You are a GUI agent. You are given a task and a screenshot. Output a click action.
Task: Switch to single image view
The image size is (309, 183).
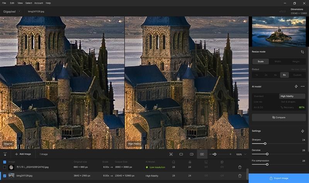(181, 154)
